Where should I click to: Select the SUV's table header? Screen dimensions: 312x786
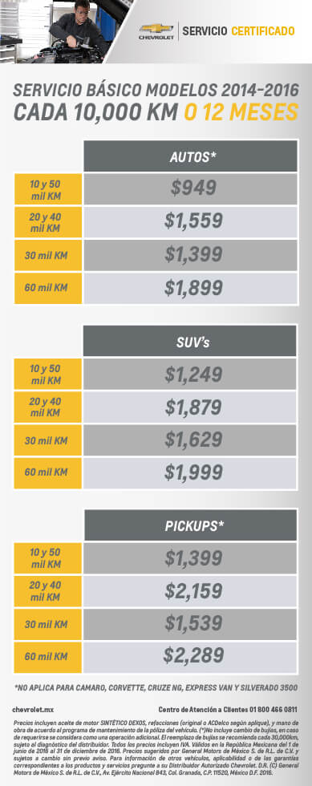coord(191,341)
